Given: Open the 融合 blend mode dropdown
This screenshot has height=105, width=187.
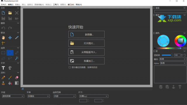Looking at the screenshot, I should point(173,59).
